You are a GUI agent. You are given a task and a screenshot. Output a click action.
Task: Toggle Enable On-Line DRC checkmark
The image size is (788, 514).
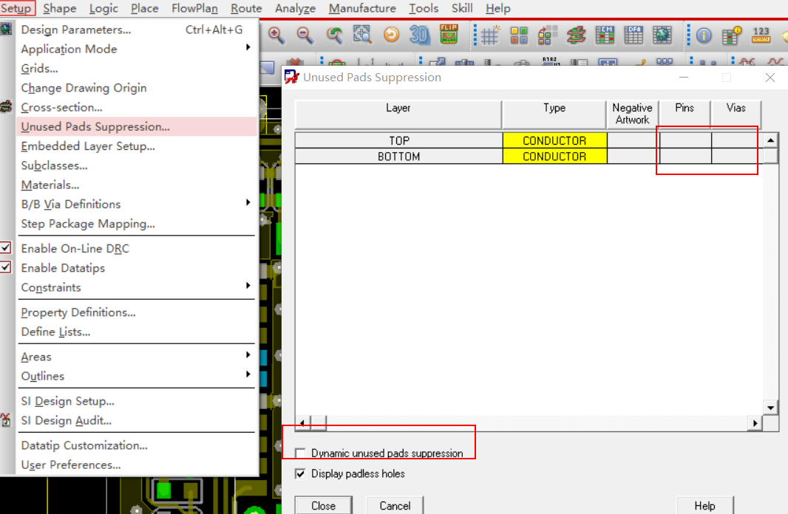pyautogui.click(x=5, y=248)
